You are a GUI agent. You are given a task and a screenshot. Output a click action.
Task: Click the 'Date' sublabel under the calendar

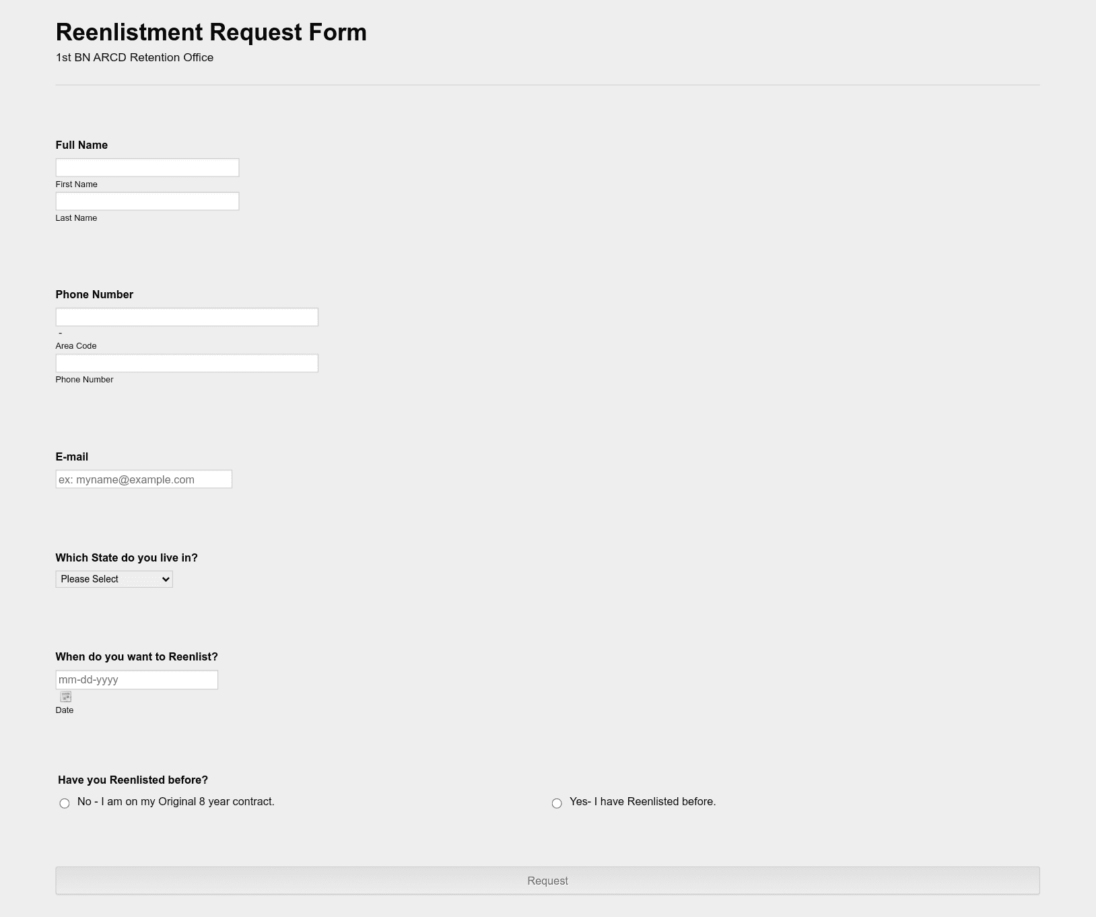coord(65,710)
